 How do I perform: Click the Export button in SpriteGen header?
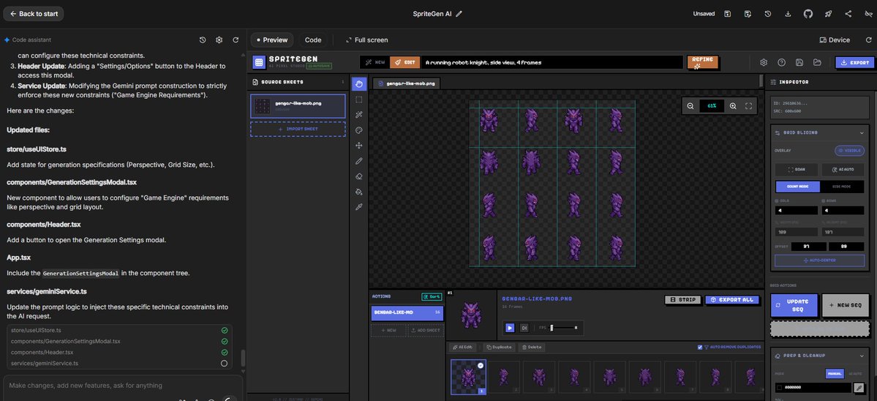[854, 63]
